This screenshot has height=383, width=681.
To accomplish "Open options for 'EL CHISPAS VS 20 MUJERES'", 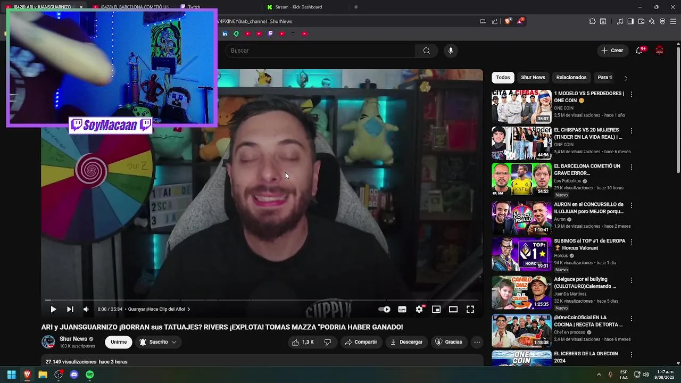I will click(632, 131).
